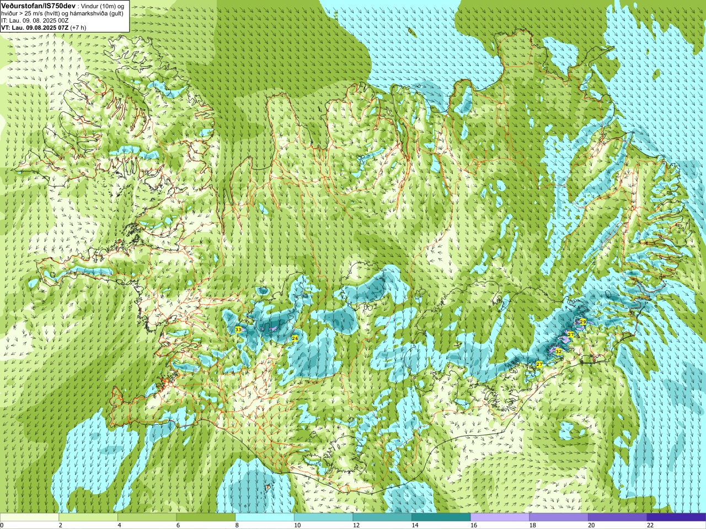Click the Veðurstofan/IS750dev title text

(x=39, y=6)
